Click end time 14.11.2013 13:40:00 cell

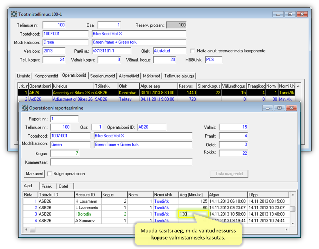coord(268,214)
